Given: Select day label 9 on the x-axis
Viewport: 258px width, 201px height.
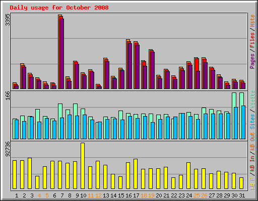Looking at the screenshot, I should tap(77, 195).
